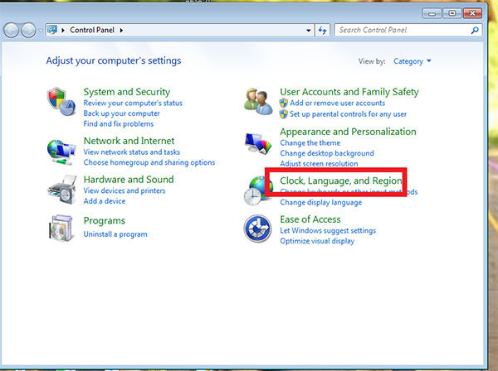Close the Control Panel window
The image size is (498, 371).
pyautogui.click(x=472, y=13)
